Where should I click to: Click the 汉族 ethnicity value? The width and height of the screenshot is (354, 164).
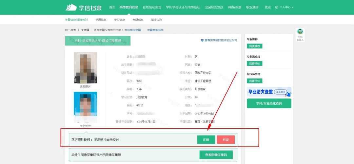[x=197, y=65]
